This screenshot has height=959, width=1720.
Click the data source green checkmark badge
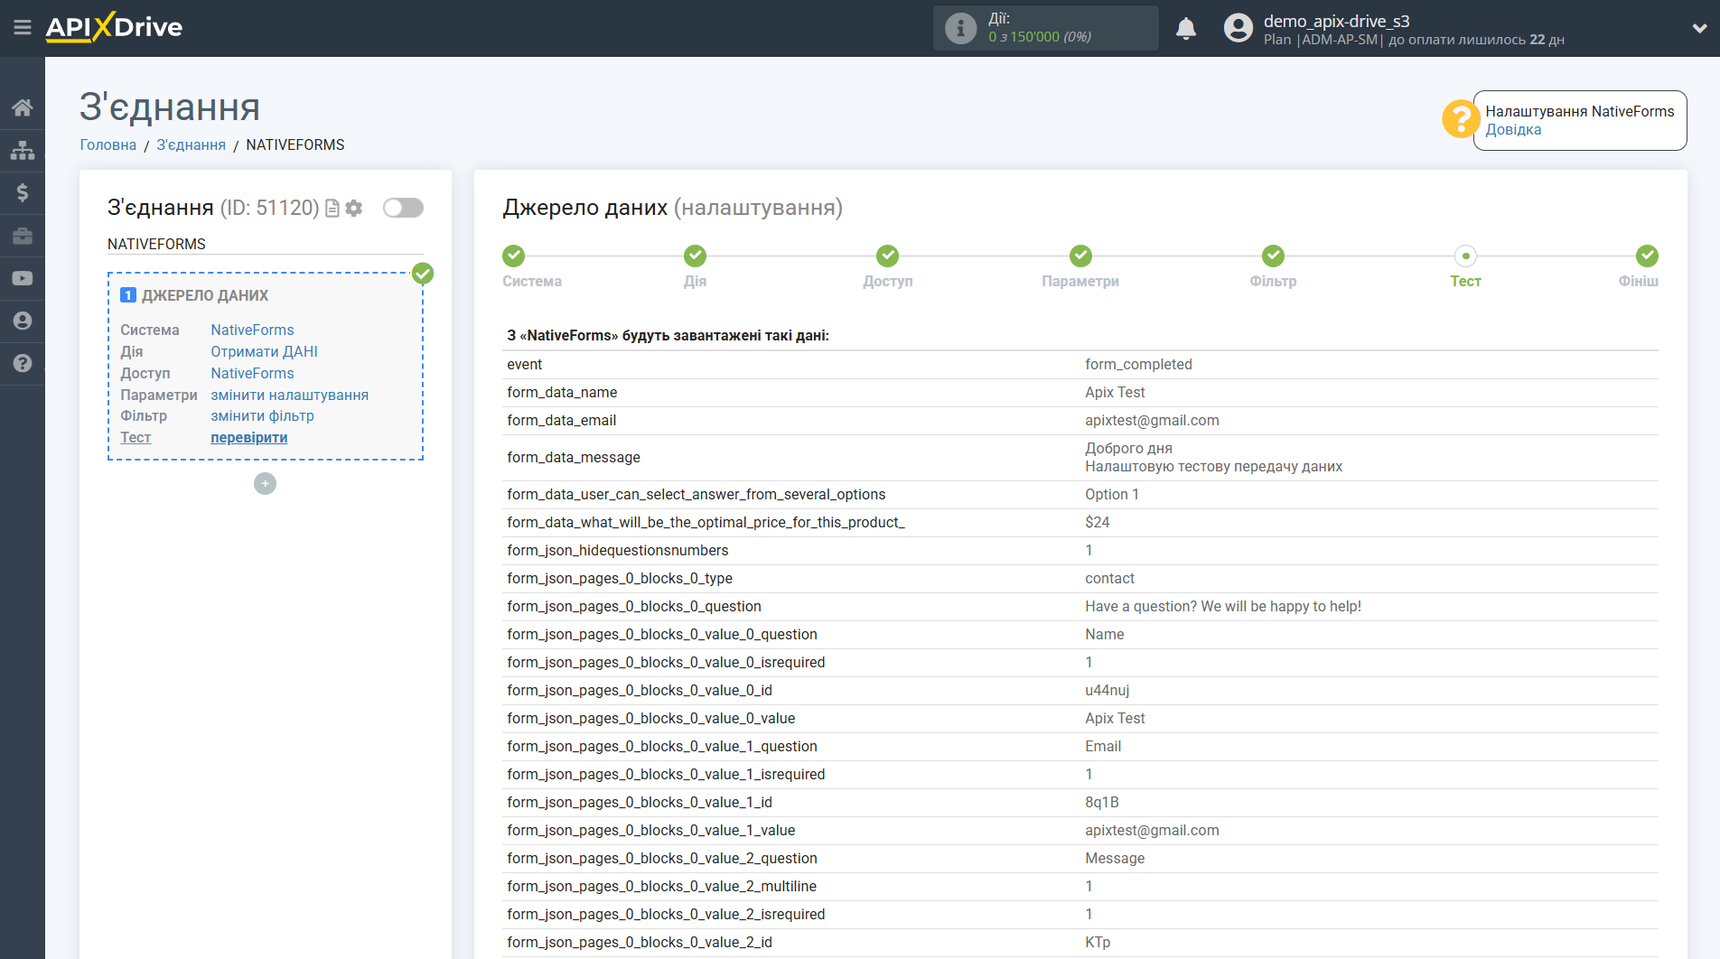pos(423,274)
